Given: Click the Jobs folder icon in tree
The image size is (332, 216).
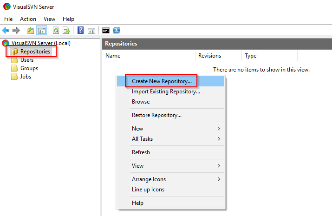Looking at the screenshot, I should (14, 77).
